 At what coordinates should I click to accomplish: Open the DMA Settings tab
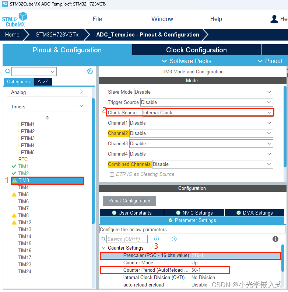[254, 213]
